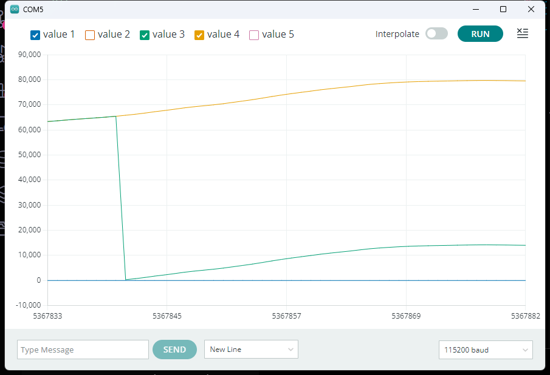Check the value 5 checkbox
Viewport: 550px width, 375px height.
click(x=254, y=35)
